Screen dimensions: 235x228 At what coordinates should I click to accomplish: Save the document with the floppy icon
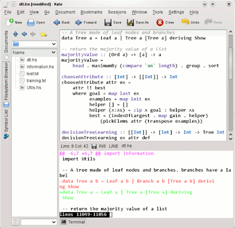point(108,22)
